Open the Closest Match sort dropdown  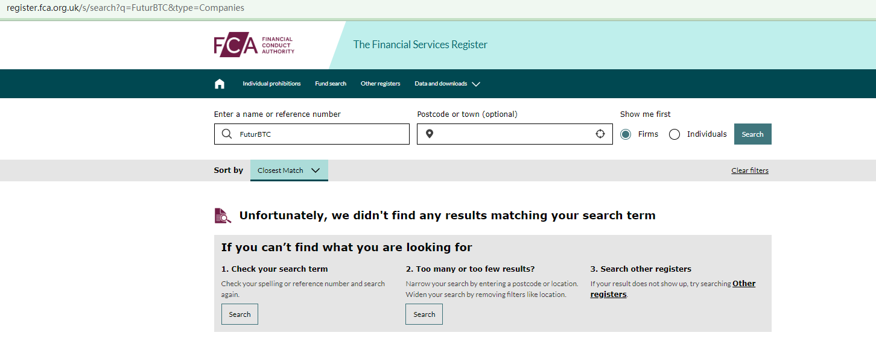point(289,170)
